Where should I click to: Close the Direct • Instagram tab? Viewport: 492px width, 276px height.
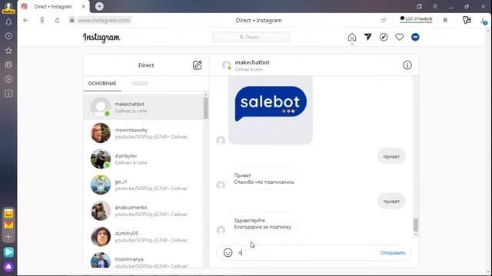83,6
